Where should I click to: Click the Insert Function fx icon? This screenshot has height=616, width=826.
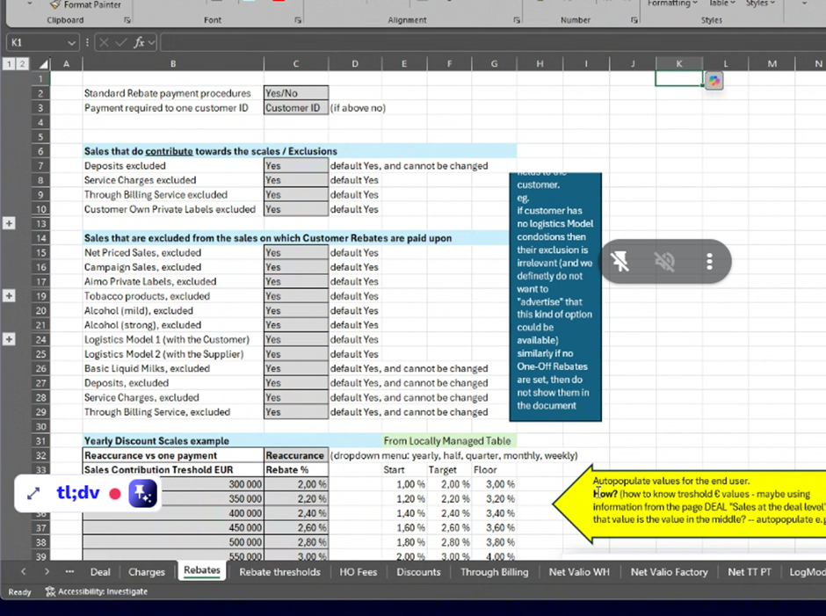[139, 42]
